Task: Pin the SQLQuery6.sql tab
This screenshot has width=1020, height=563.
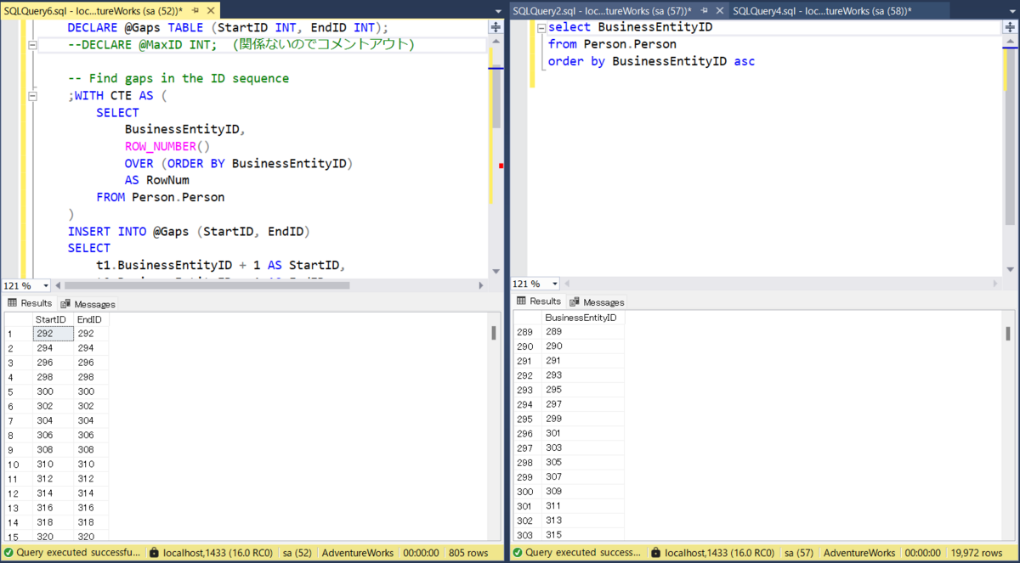Action: (x=196, y=10)
